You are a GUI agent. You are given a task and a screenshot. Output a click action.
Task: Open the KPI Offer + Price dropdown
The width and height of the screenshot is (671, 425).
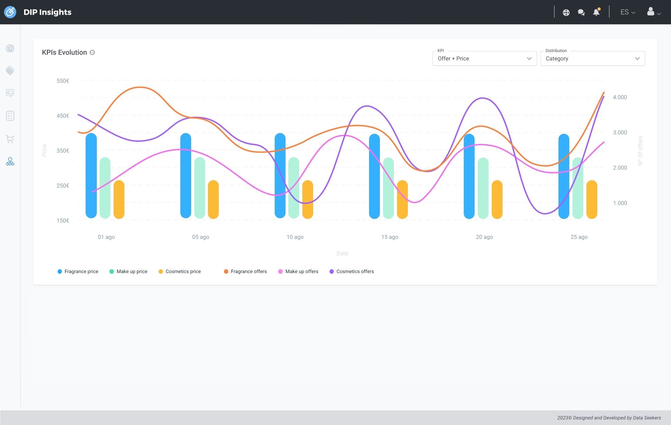coord(484,58)
